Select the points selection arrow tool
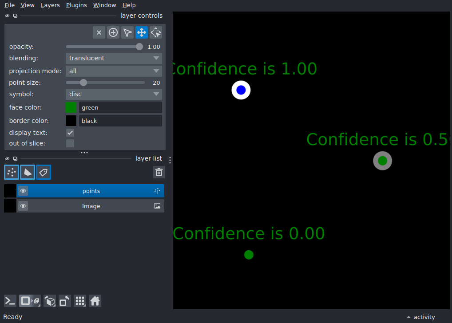Viewport: 452px width, 323px height. 127,32
